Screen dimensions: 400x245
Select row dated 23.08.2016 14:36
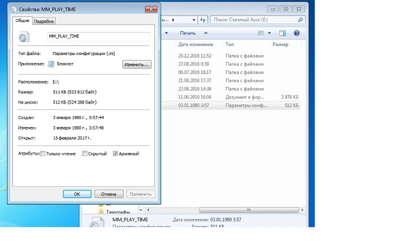[x=231, y=89]
